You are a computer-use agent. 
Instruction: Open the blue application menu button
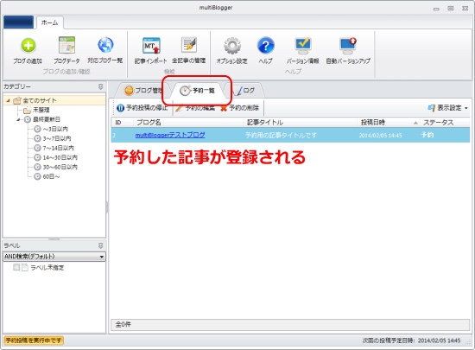(x=18, y=22)
